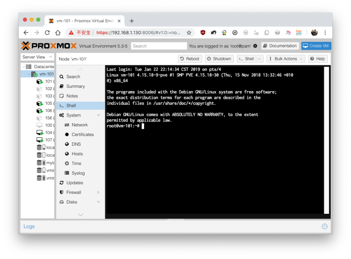
Task: Click the uBlock shield extension icon
Action: (203, 33)
